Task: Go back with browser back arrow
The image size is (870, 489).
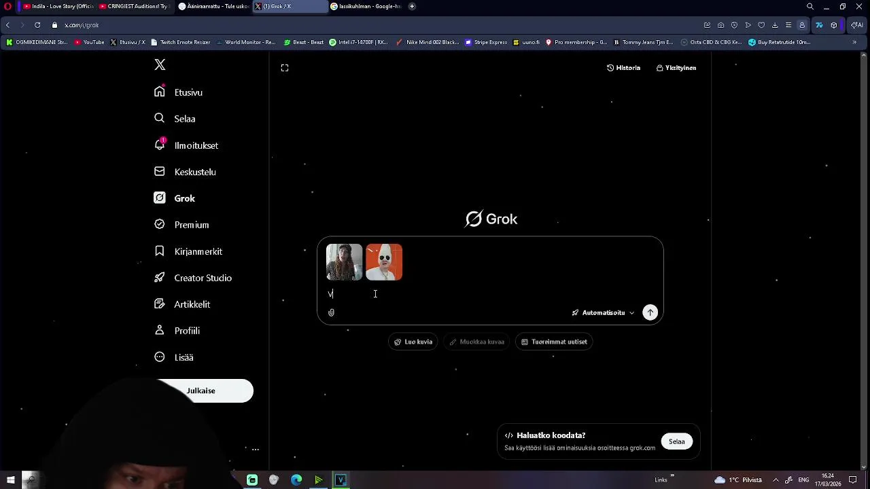Action: click(x=7, y=25)
